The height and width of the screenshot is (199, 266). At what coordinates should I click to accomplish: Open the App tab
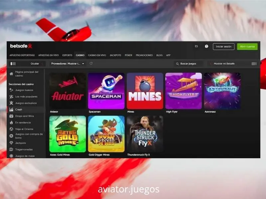168,55
